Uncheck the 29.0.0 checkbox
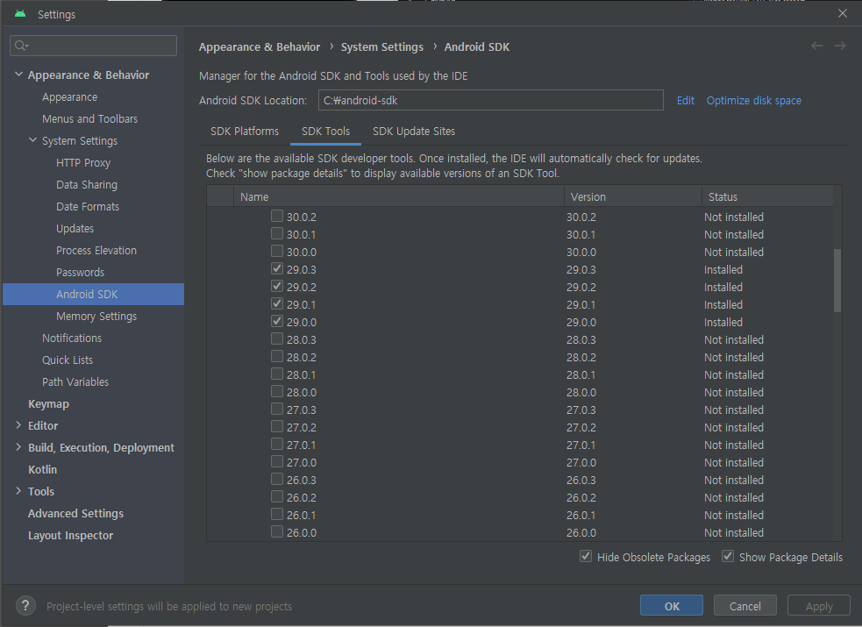862x627 pixels. click(277, 322)
